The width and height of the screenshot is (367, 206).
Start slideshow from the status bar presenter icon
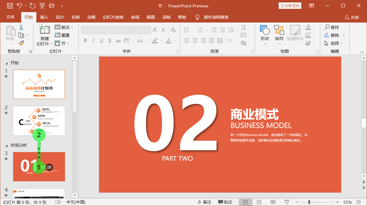tap(287, 202)
